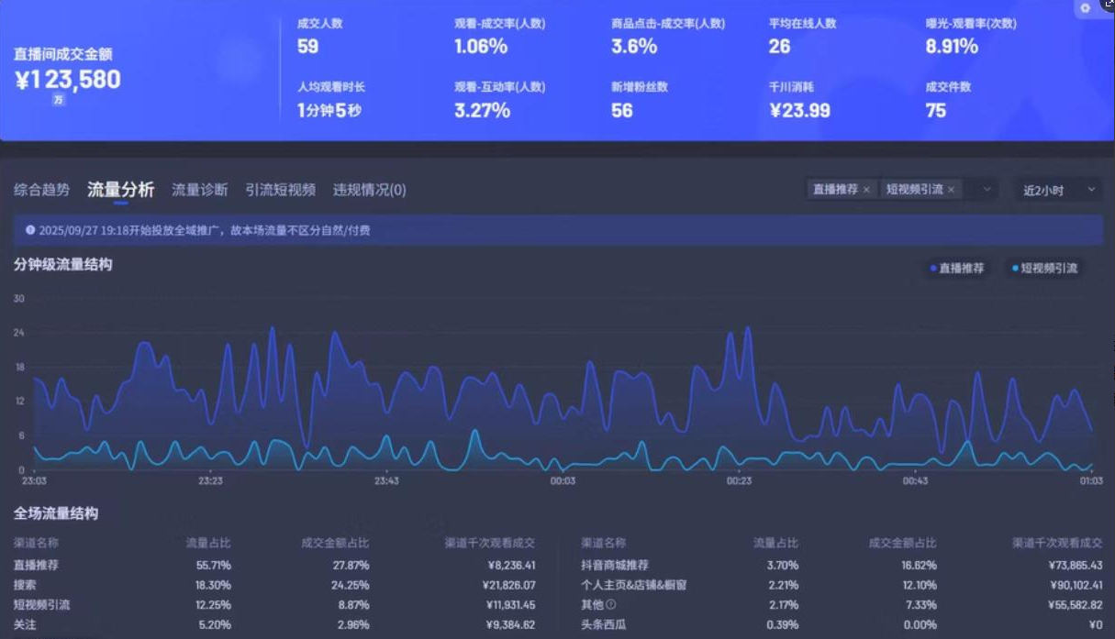This screenshot has height=639, width=1115.
Task: Click the help icon next to 其他
Action: point(611,605)
